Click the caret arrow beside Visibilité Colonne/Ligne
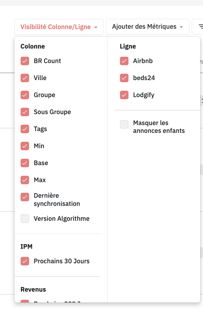This screenshot has width=203, height=309. pyautogui.click(x=96, y=27)
